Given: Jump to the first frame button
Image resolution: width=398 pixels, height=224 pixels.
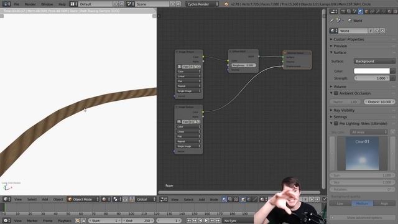Looking at the screenshot, I should (189, 221).
